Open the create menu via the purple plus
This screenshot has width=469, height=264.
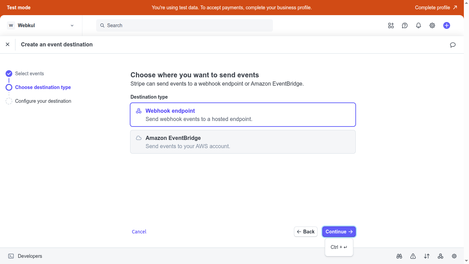click(x=446, y=25)
